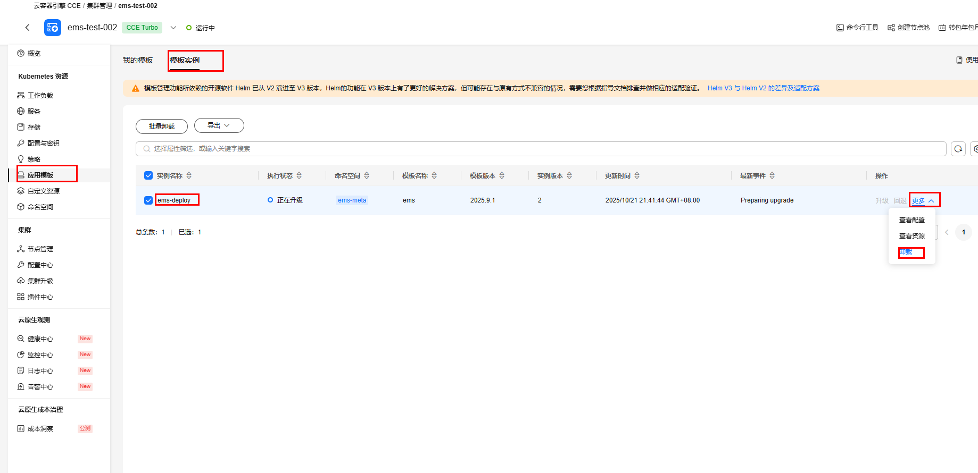
Task: Click the 转包年包月 calendar icon
Action: tap(942, 28)
